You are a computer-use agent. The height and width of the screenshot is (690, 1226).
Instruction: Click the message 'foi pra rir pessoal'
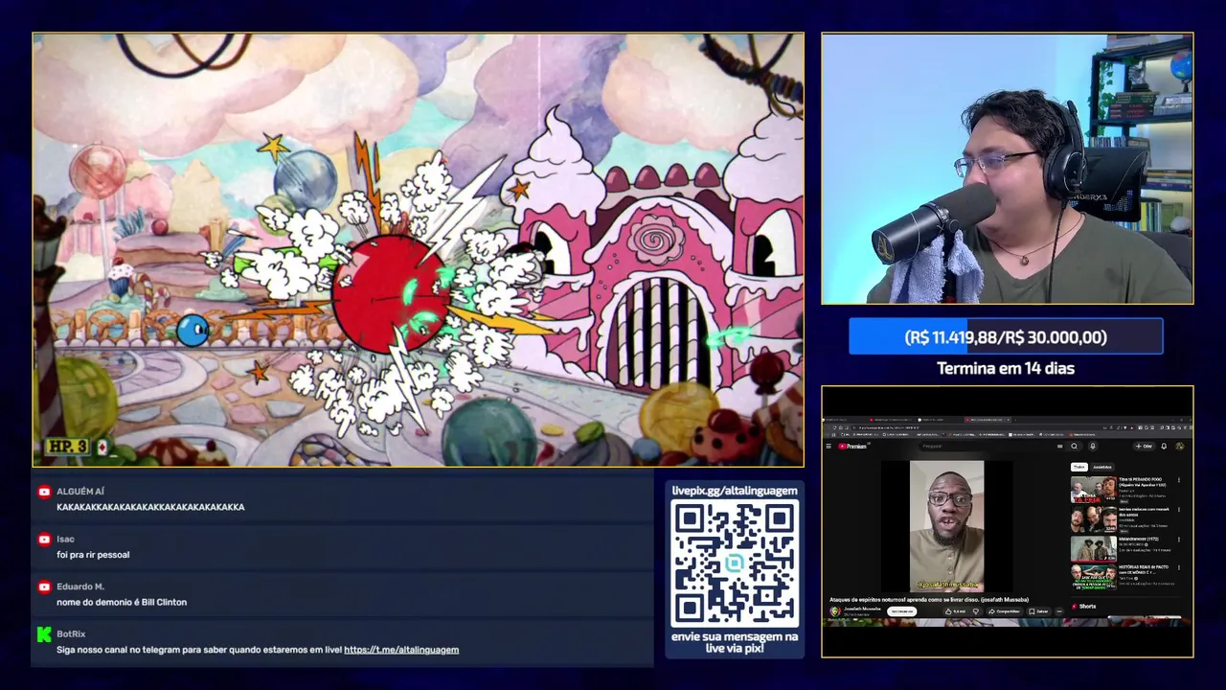coord(93,555)
